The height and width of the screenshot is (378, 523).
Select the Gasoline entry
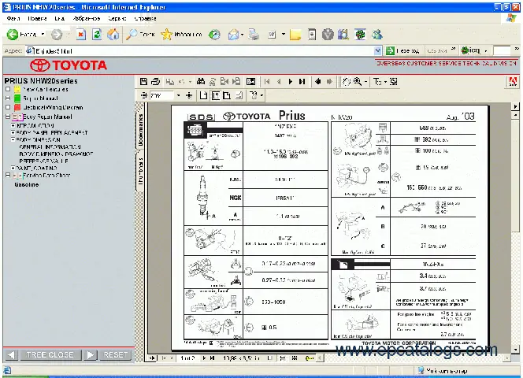coord(27,184)
